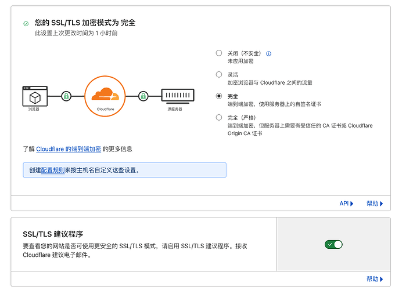395x290 pixels.
Task: Click the browser window icon in diagram
Action: pyautogui.click(x=35, y=96)
